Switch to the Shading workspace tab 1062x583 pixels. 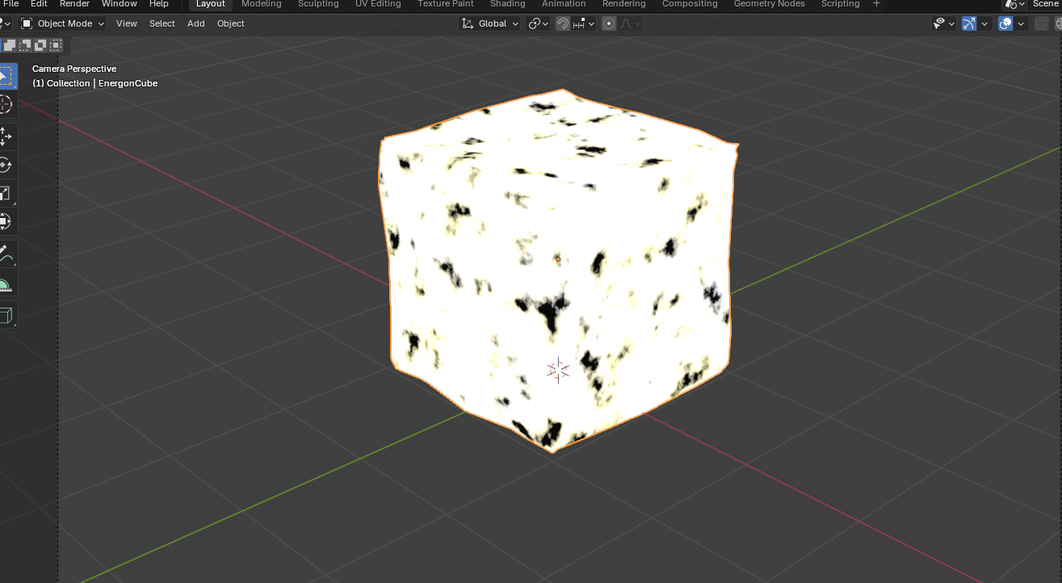(x=508, y=4)
